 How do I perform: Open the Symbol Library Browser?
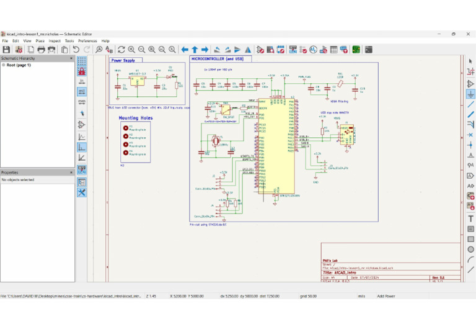(270, 50)
